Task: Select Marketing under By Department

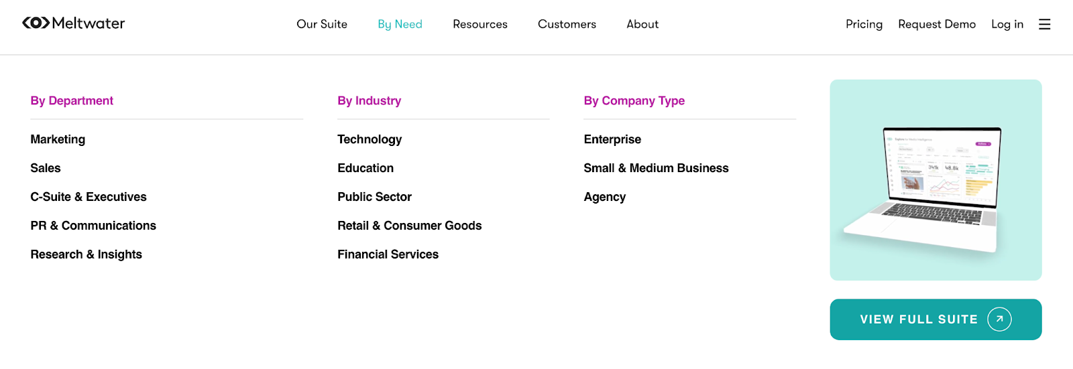Action: [x=58, y=139]
